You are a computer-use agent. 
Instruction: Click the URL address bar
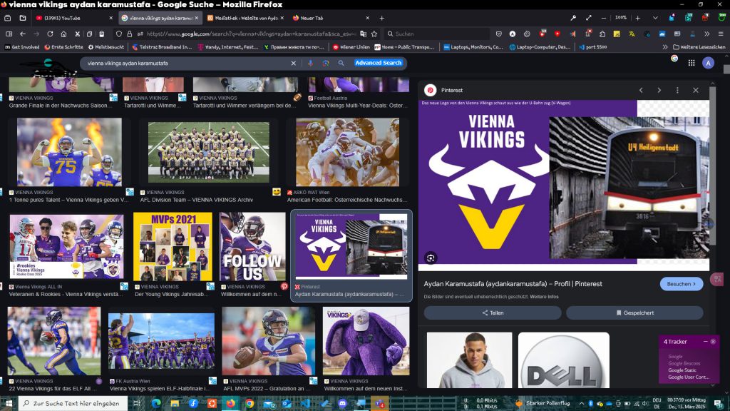252,34
